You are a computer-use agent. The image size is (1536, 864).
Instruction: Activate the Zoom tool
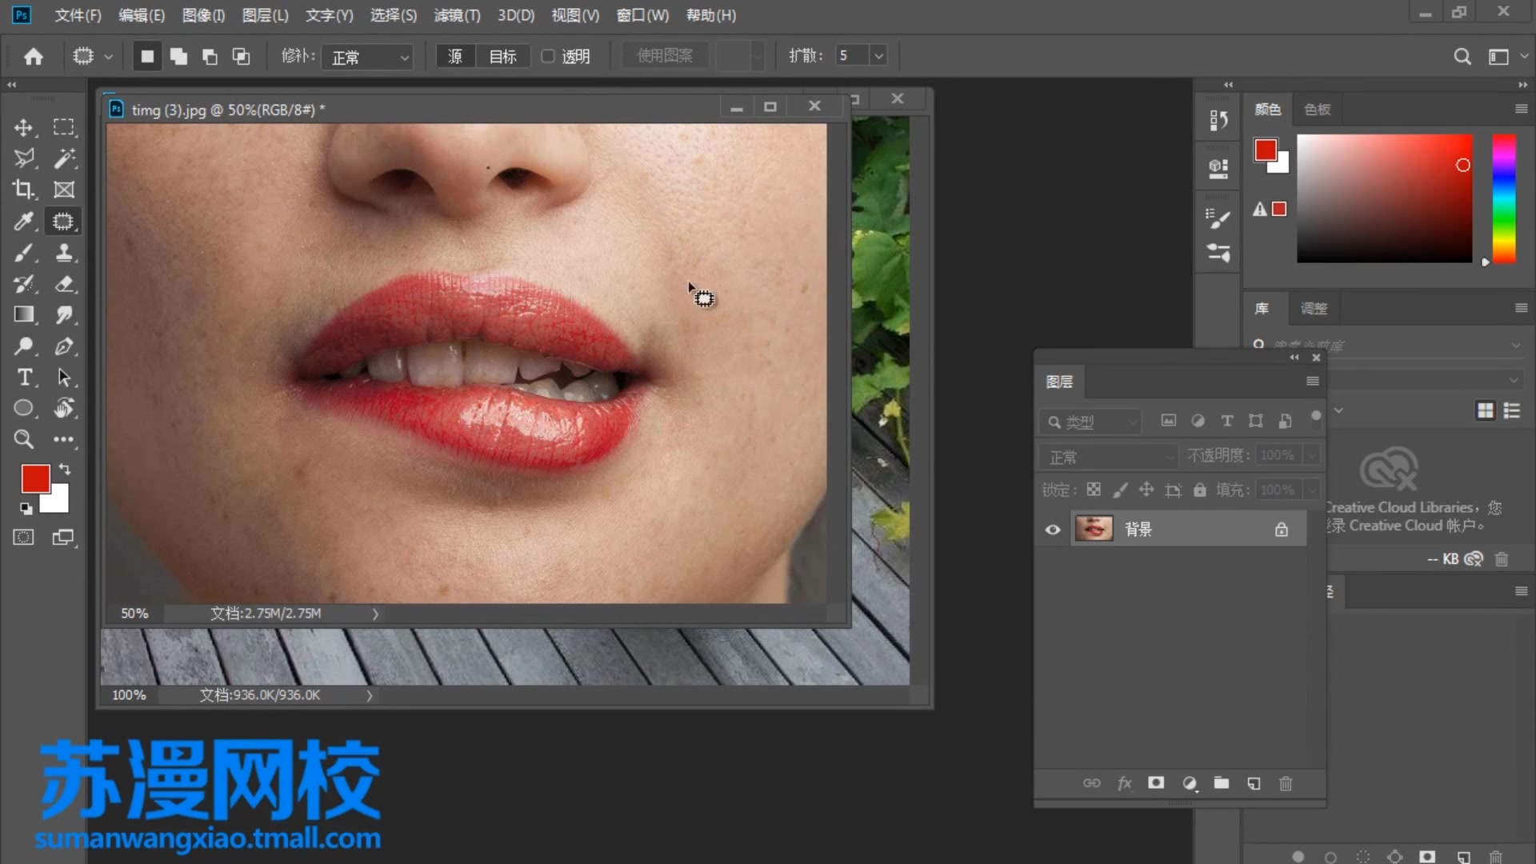(x=24, y=439)
